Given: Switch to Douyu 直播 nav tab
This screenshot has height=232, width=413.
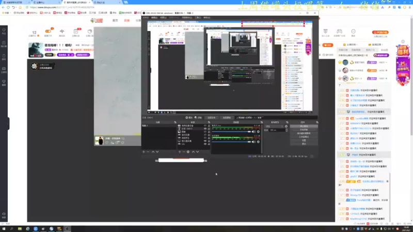Looking at the screenshot, I should point(126,20).
